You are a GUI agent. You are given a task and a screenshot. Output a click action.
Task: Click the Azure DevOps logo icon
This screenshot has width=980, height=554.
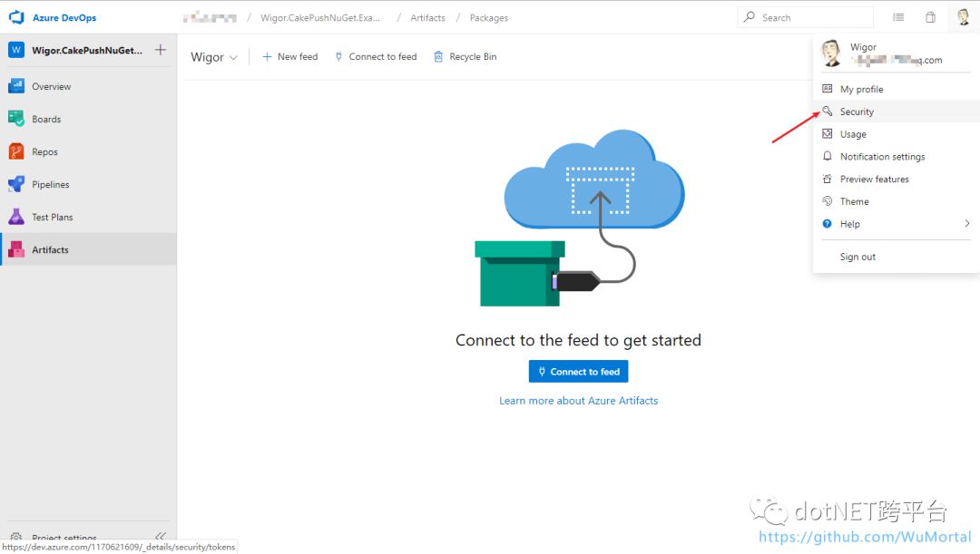click(16, 17)
